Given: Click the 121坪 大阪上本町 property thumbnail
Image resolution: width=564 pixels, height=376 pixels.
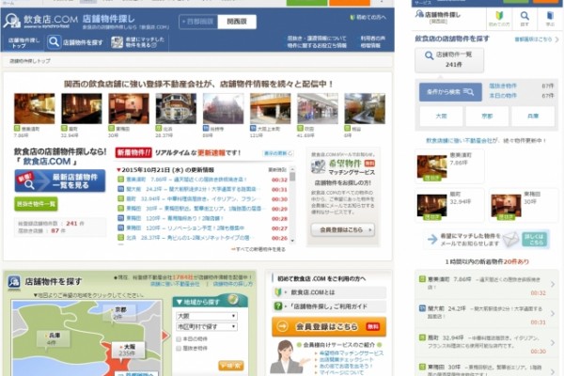Looking at the screenshot, I should coord(271,109).
